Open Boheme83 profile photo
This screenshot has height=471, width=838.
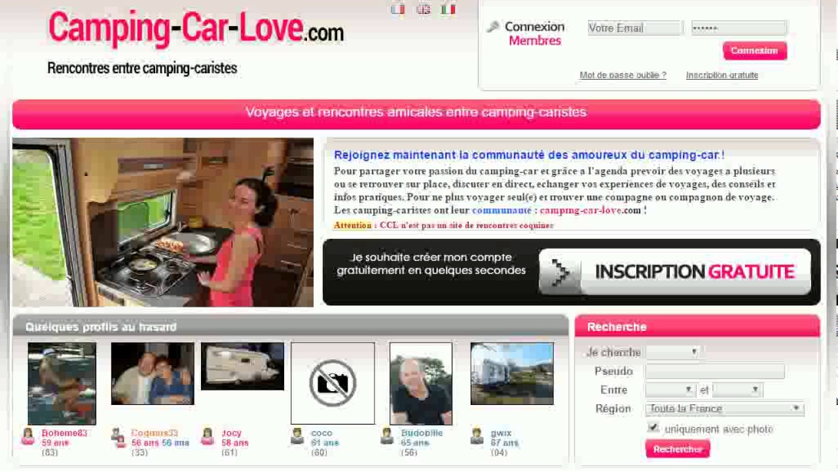[x=62, y=383]
